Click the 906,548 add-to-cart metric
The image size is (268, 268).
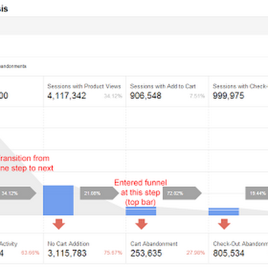[x=144, y=96]
